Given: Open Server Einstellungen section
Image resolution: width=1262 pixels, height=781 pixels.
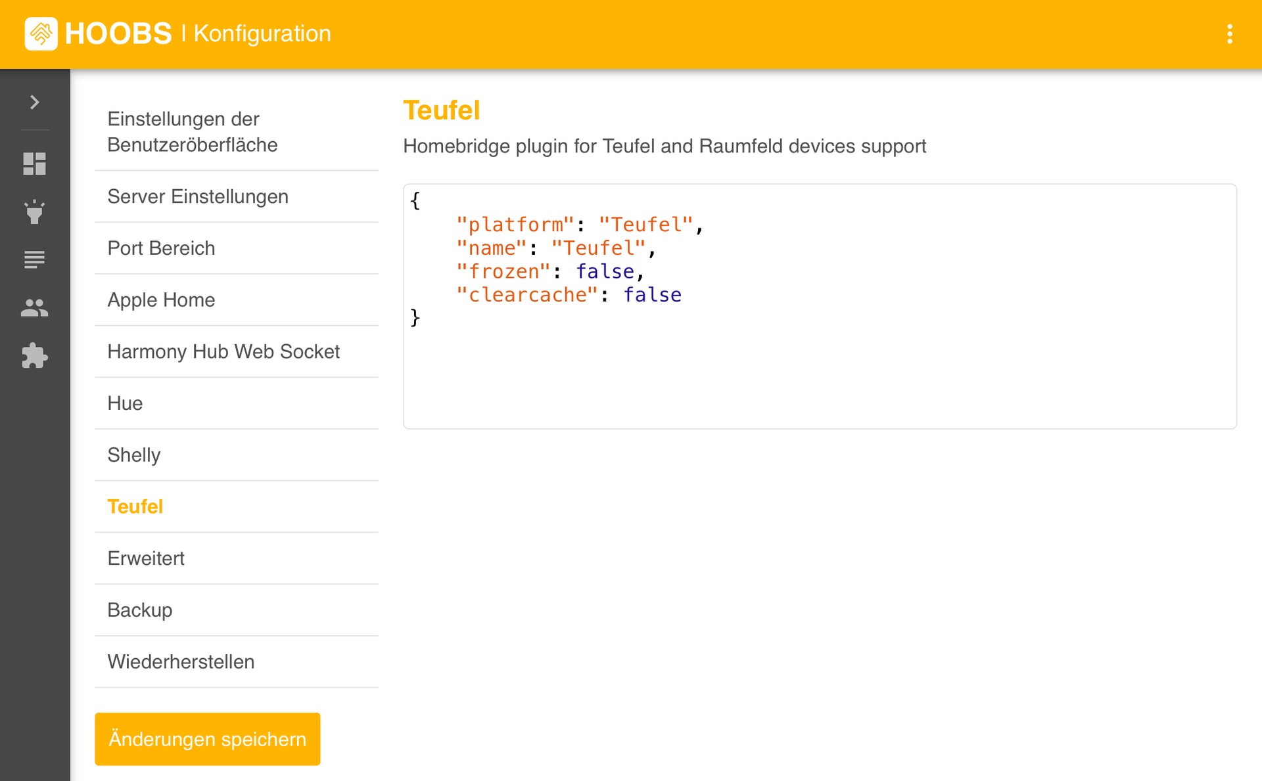Looking at the screenshot, I should [x=237, y=196].
